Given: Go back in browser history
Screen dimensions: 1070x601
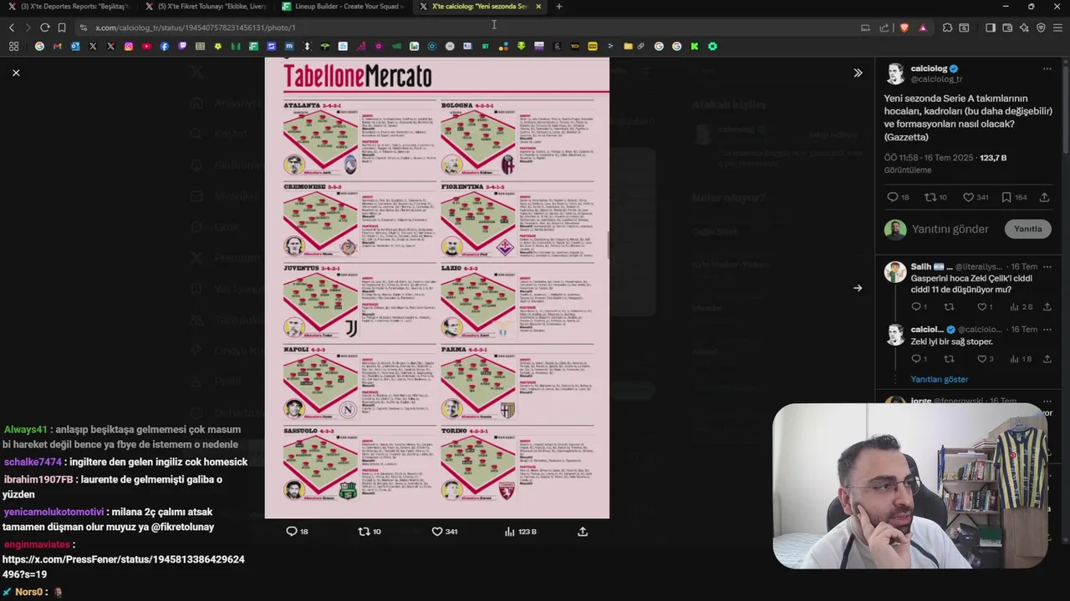Looking at the screenshot, I should pos(12,28).
